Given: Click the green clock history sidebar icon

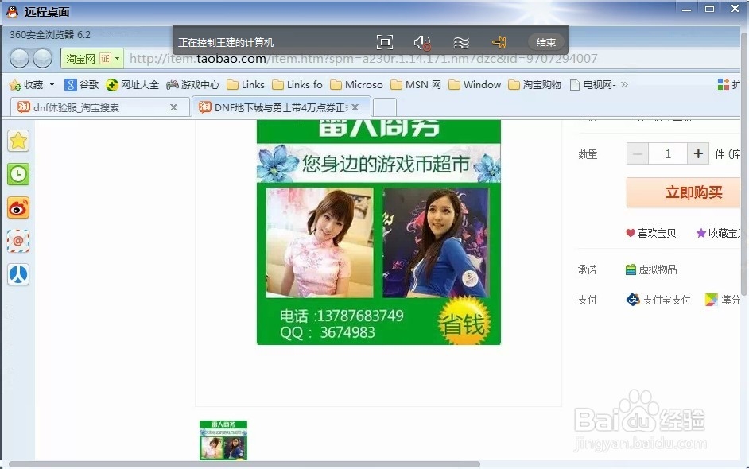Looking at the screenshot, I should [18, 174].
